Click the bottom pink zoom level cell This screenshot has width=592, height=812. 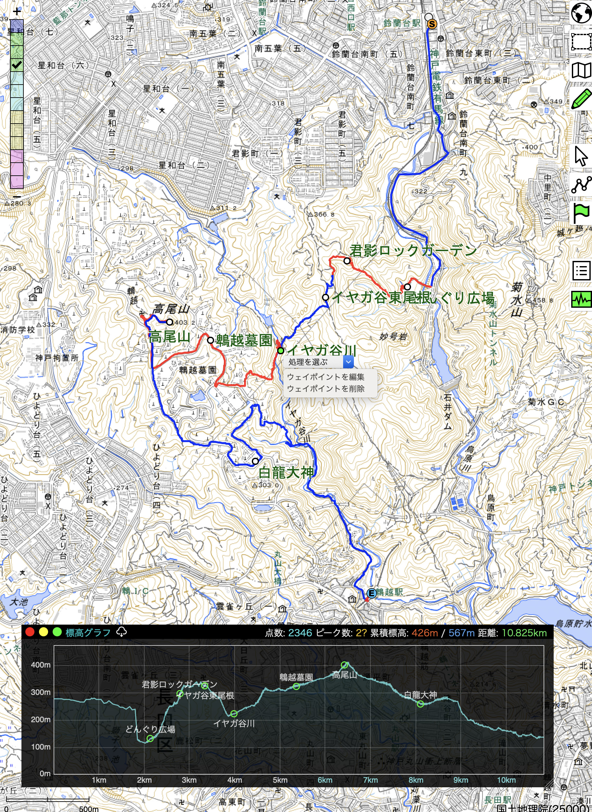pos(17,182)
